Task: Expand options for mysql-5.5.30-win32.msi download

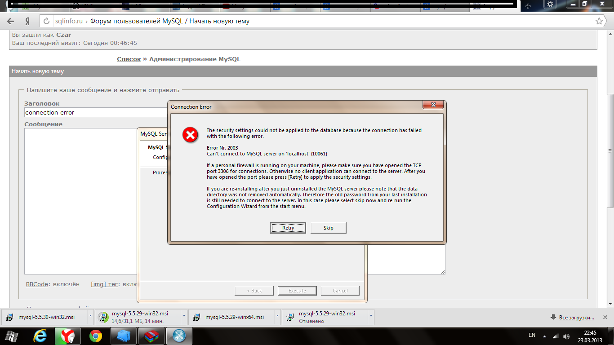Action: coord(90,316)
